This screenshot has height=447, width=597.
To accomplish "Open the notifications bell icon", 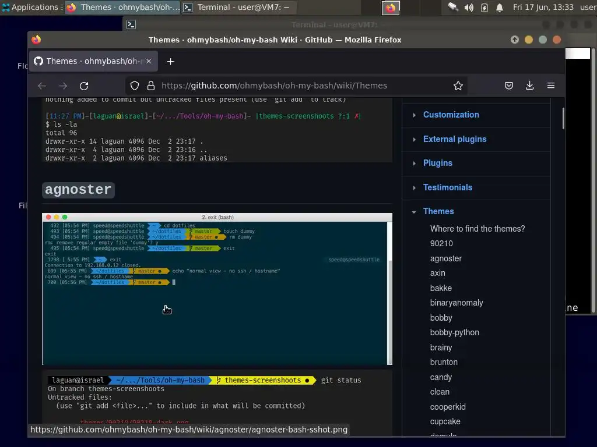I will point(500,7).
